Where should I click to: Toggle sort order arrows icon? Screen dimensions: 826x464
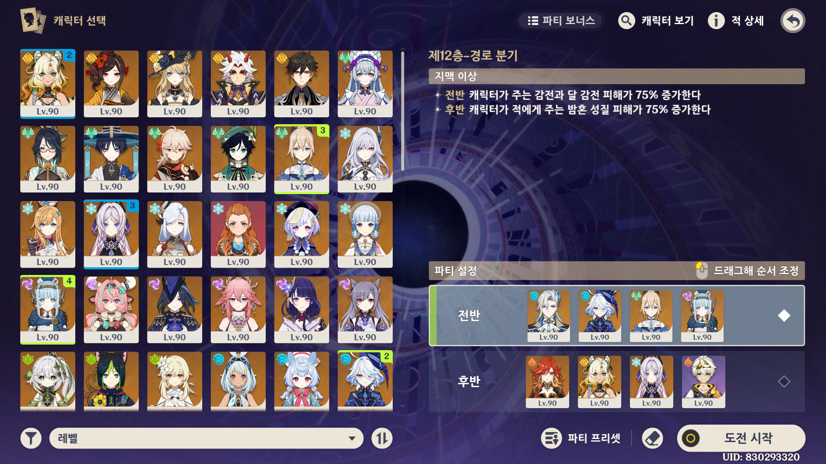(382, 438)
